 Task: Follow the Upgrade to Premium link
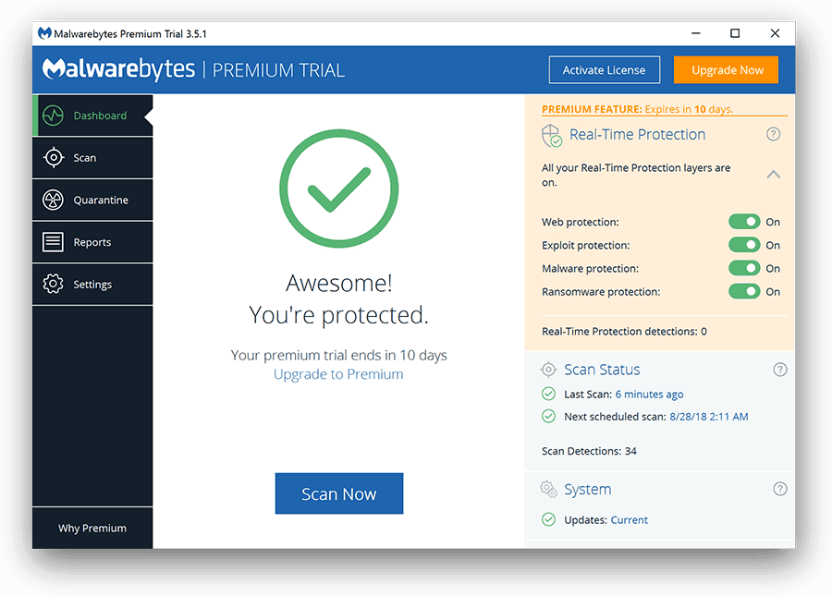coord(338,373)
